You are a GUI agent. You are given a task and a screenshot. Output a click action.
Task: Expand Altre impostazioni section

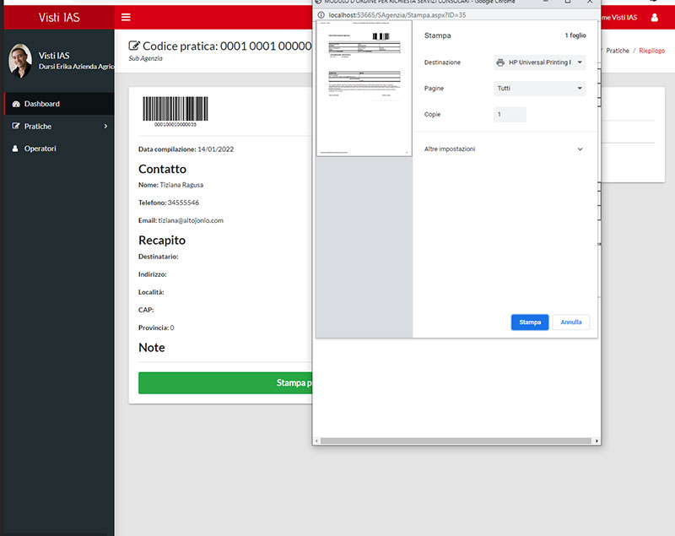[503, 149]
